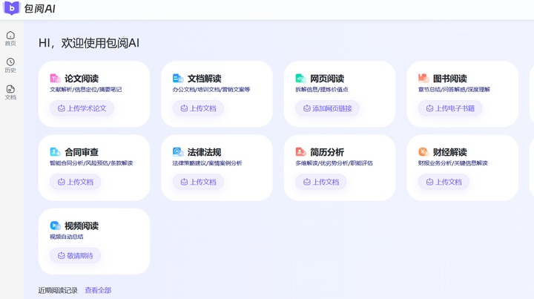
Task: Click the 图书阅读 orange book icon
Action: (x=423, y=79)
